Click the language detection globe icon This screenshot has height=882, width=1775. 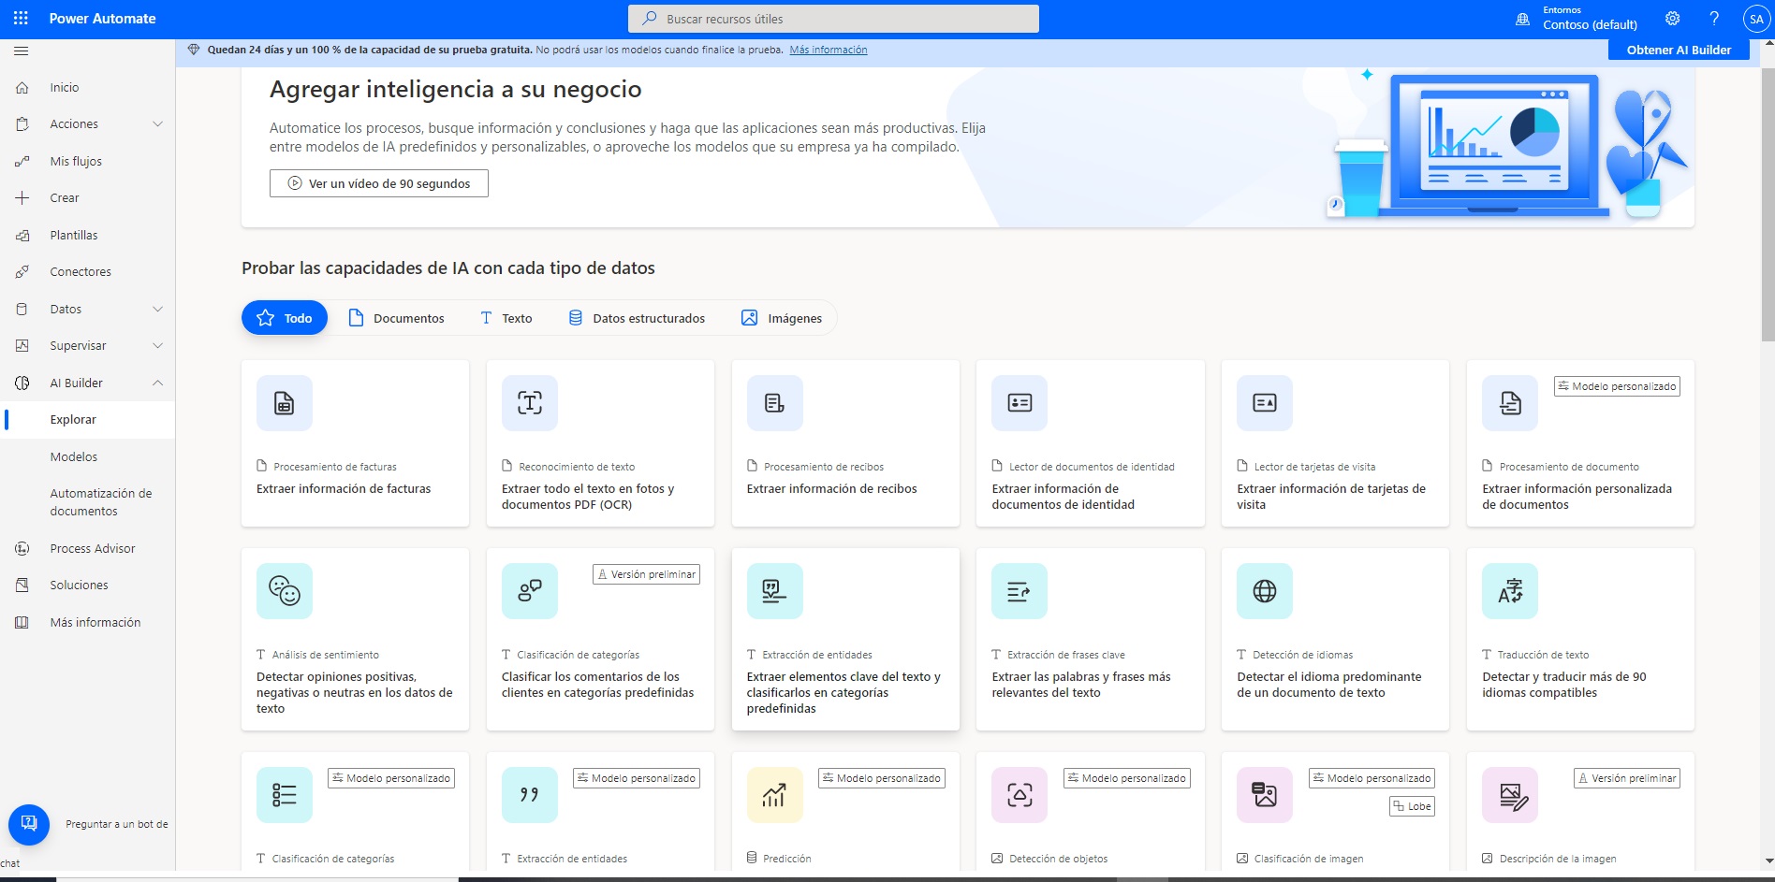pyautogui.click(x=1265, y=591)
